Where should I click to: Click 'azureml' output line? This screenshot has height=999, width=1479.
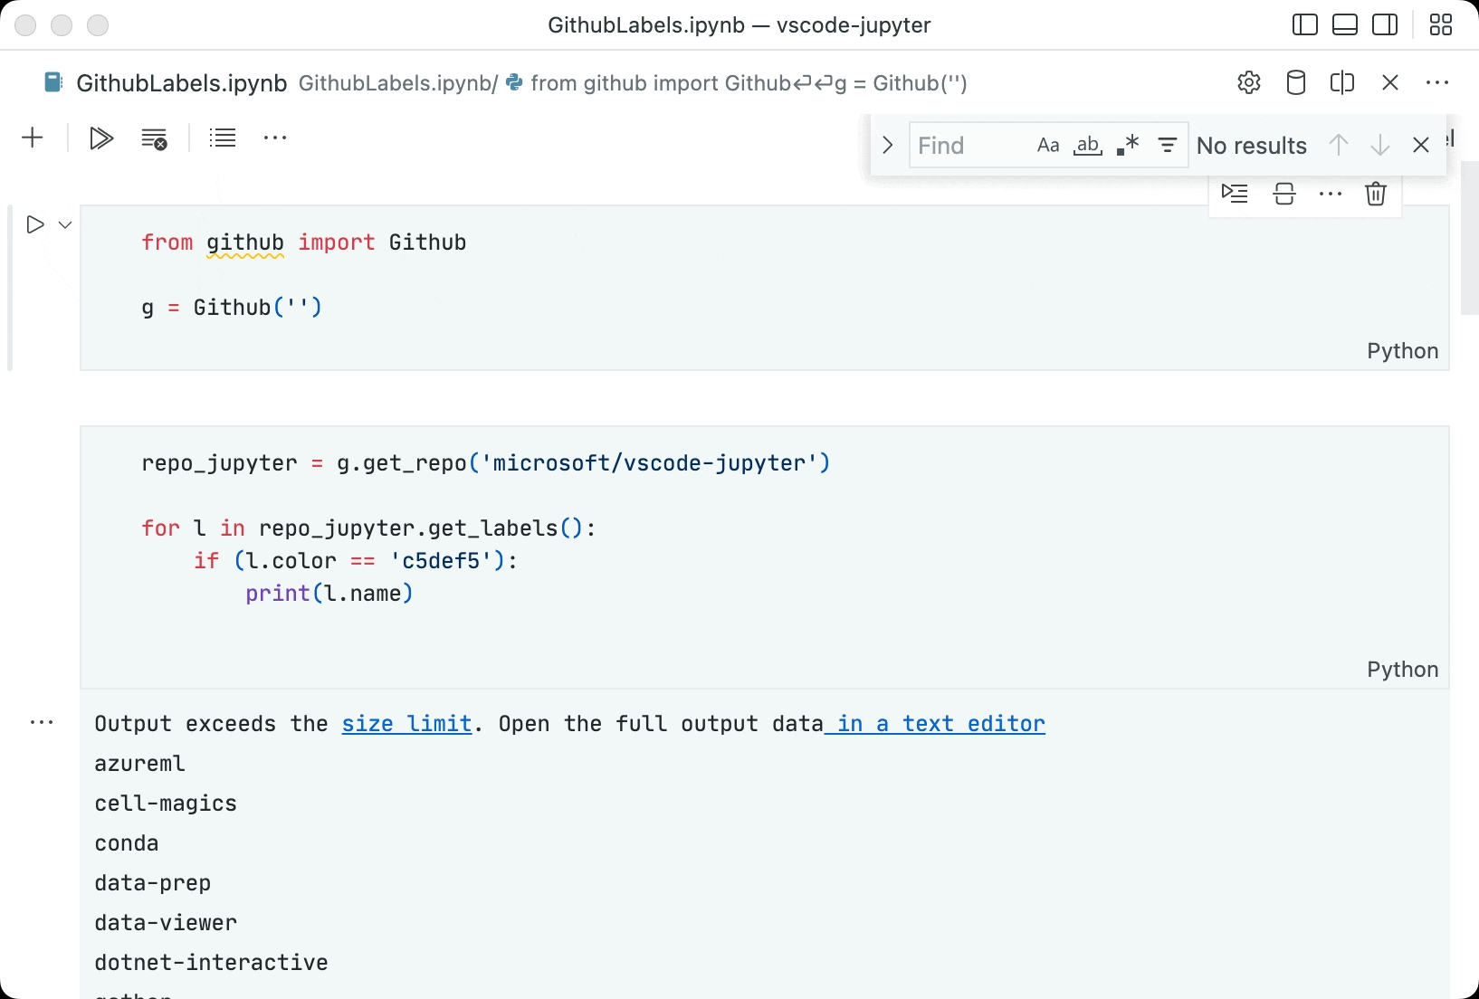coord(140,764)
